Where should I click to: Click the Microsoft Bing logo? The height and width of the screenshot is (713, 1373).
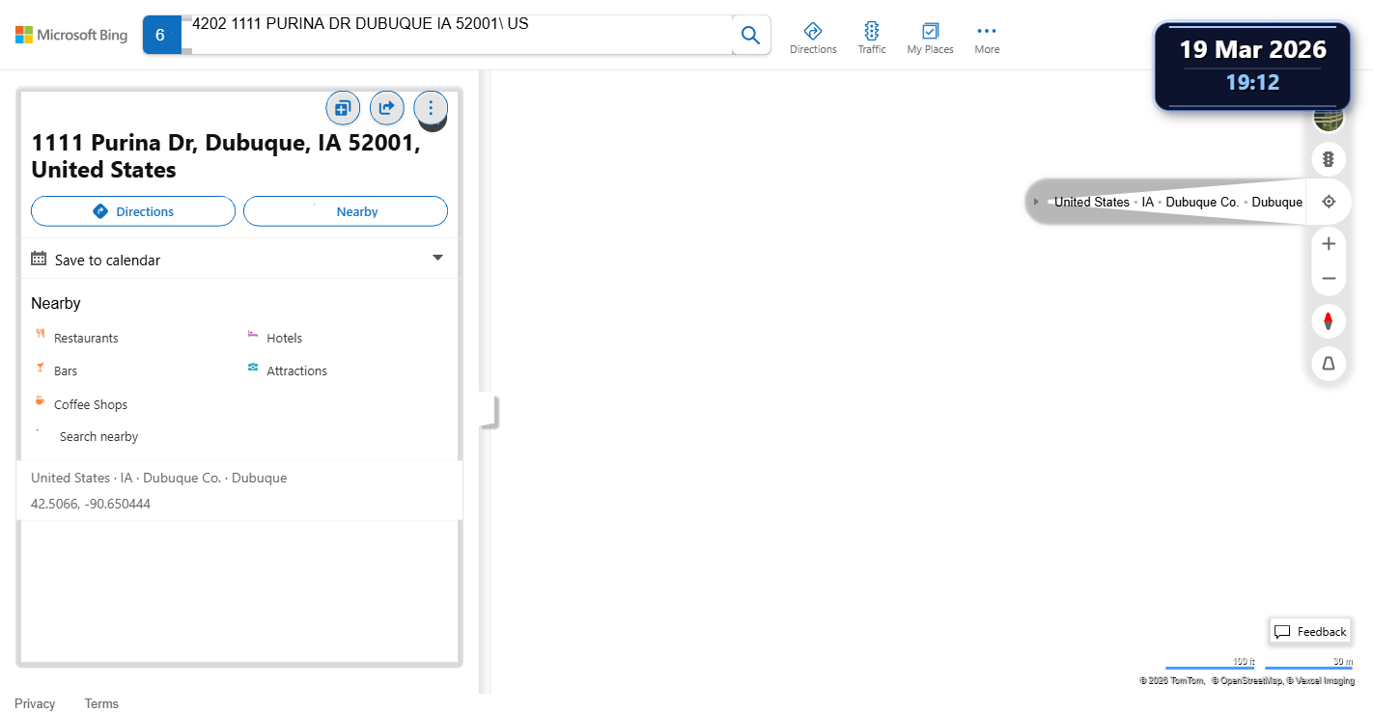tap(70, 35)
